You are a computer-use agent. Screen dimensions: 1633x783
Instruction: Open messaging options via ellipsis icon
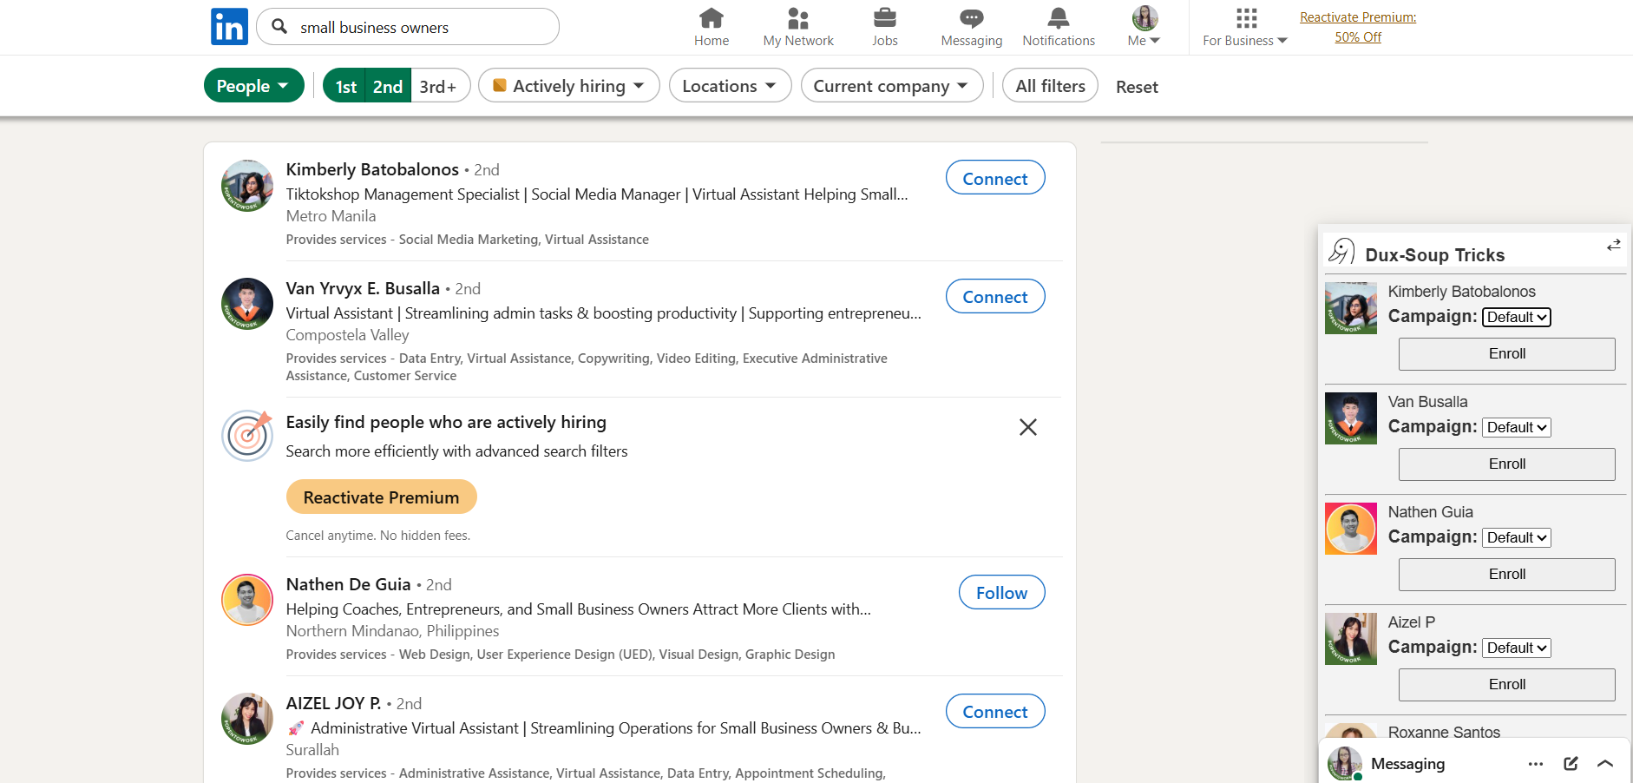[1535, 763]
